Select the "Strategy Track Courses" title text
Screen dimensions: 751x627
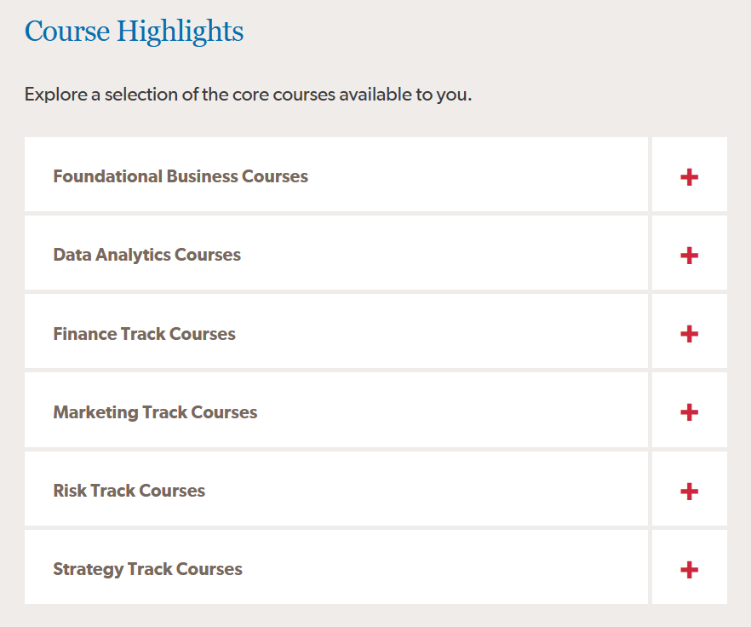pyautogui.click(x=147, y=569)
